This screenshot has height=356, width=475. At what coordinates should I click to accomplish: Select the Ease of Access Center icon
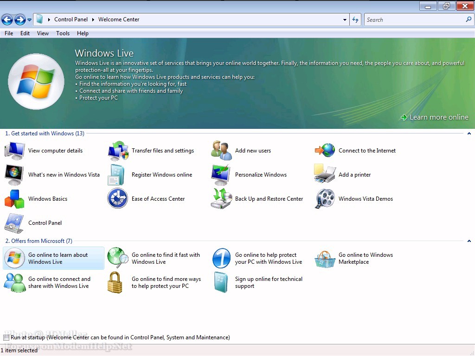[x=117, y=198]
